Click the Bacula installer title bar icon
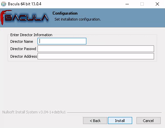The height and width of the screenshot is (128, 165). [4, 4]
